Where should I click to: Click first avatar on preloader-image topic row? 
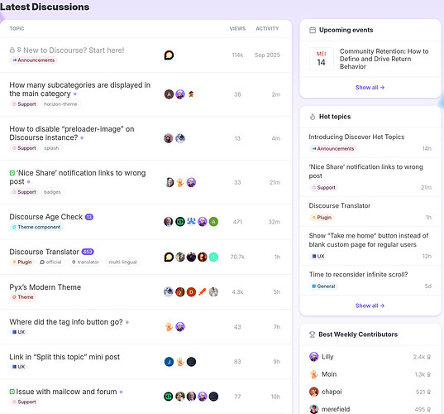pos(169,138)
